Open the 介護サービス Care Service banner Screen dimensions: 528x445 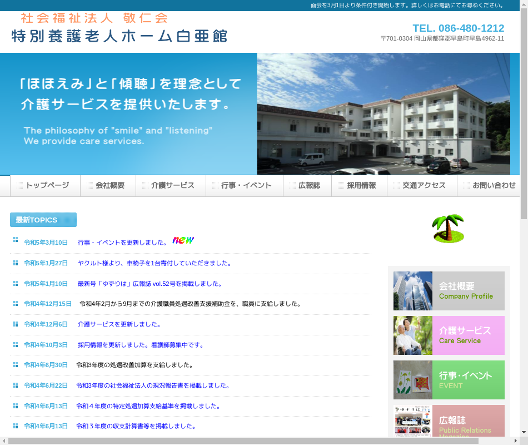pyautogui.click(x=449, y=335)
